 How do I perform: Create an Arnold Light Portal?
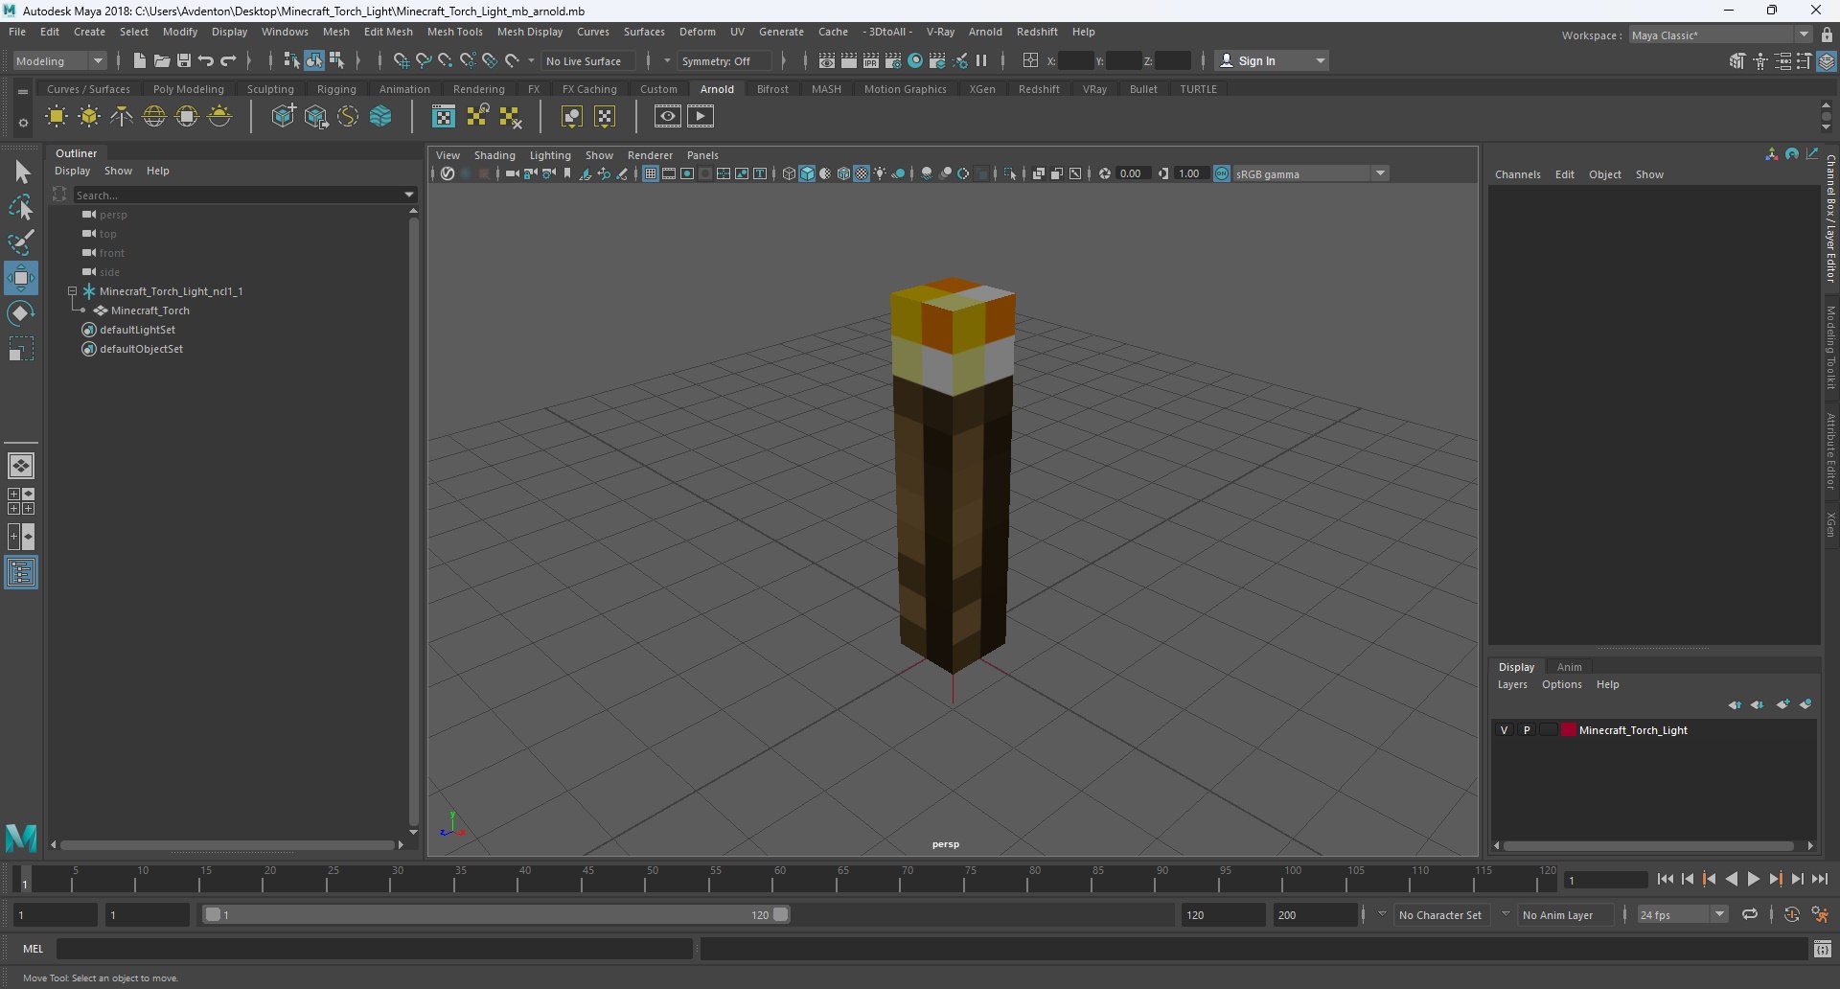[187, 117]
